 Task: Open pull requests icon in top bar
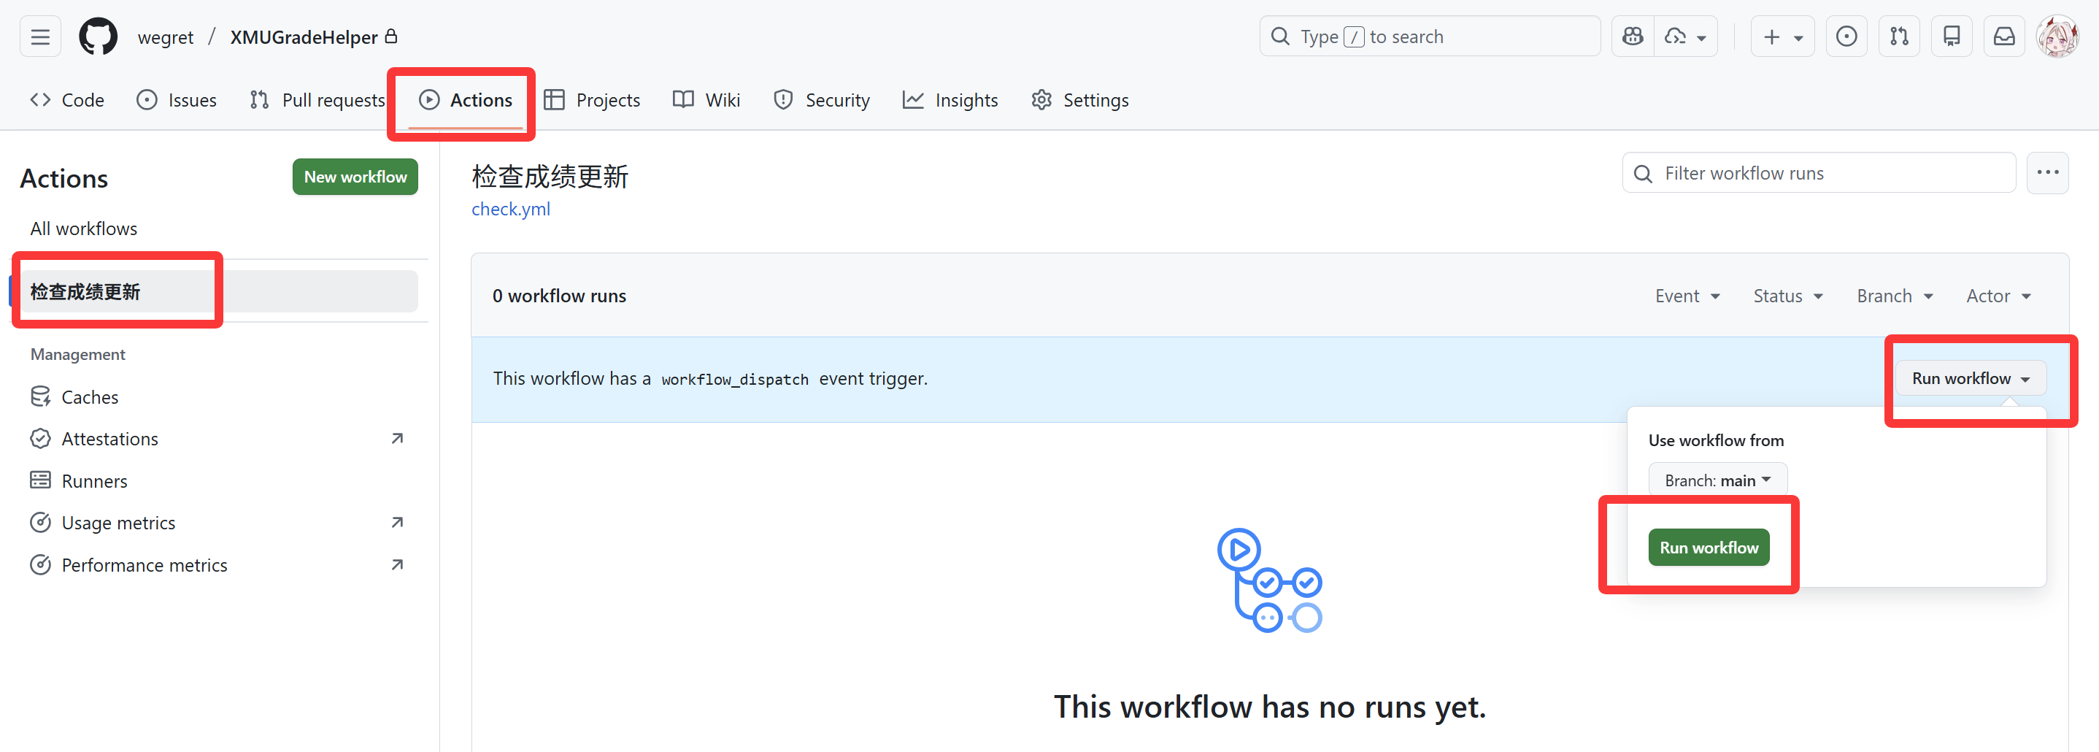click(1898, 37)
